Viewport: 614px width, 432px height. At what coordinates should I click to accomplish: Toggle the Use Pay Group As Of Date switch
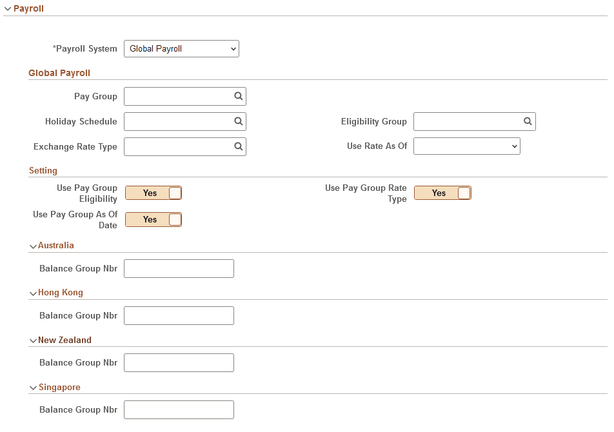tap(153, 219)
